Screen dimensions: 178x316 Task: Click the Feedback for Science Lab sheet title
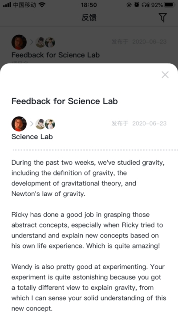tap(65, 101)
